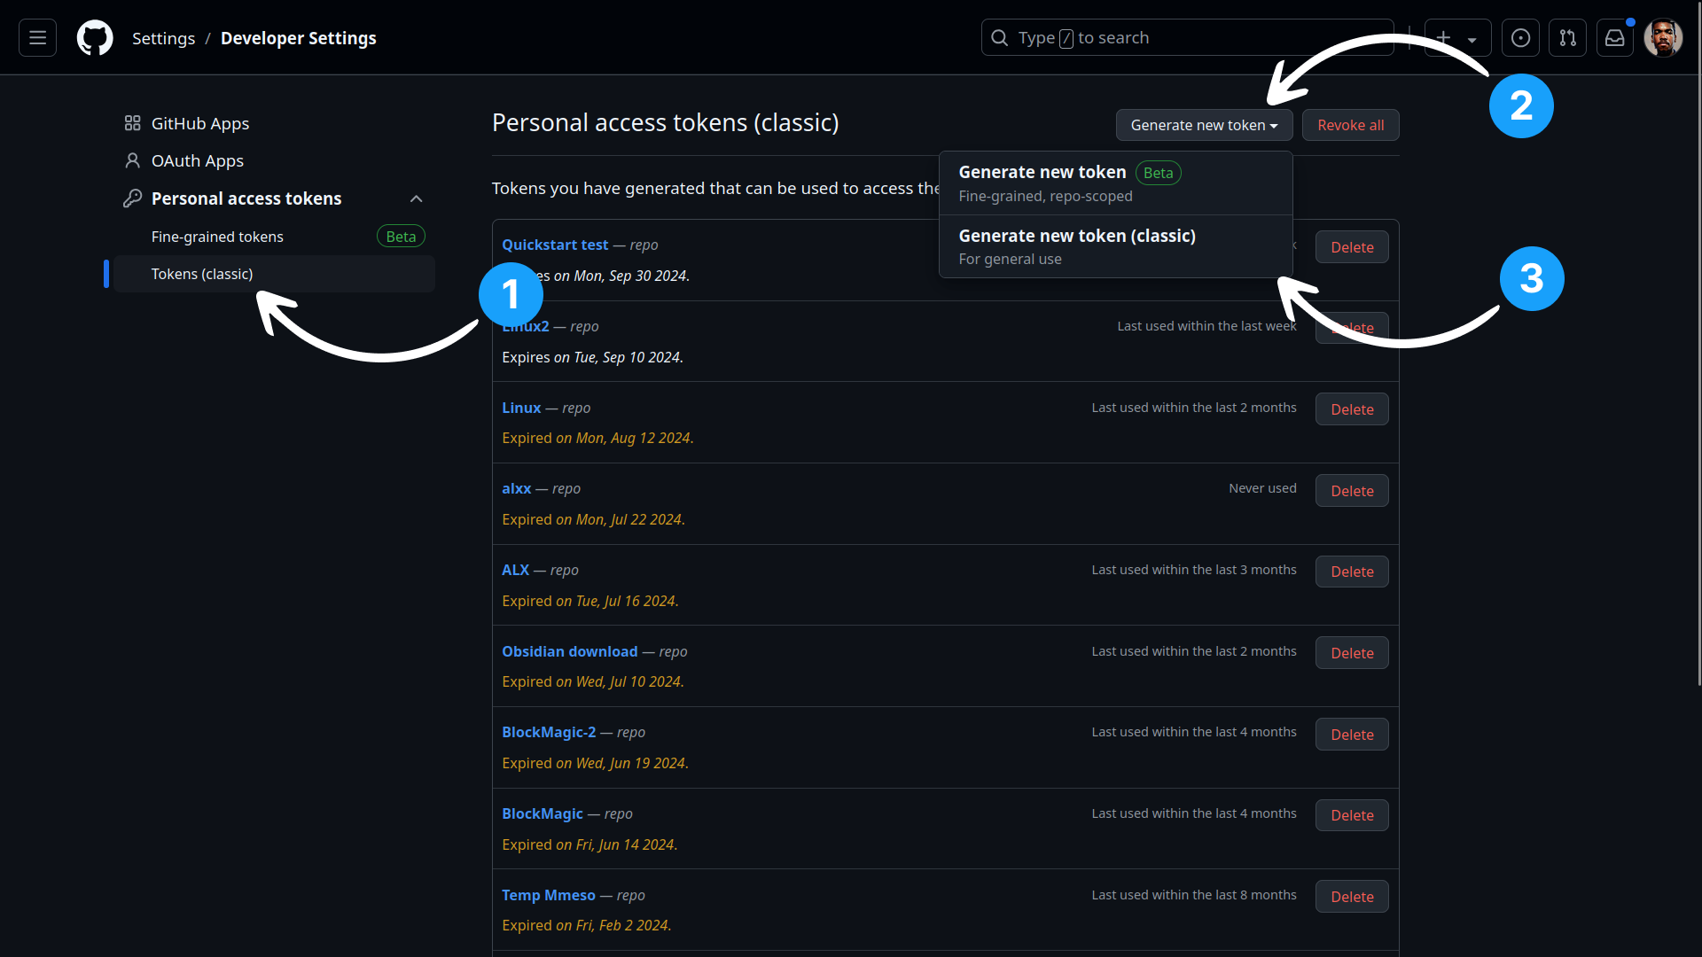Delete the Linux token
The image size is (1702, 957).
point(1352,409)
